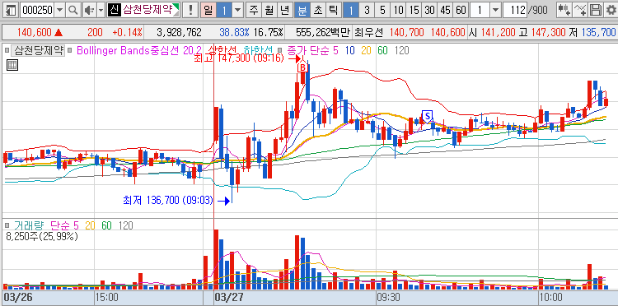Select the 일 daily period tab
This screenshot has height=306, width=618.
click(208, 10)
